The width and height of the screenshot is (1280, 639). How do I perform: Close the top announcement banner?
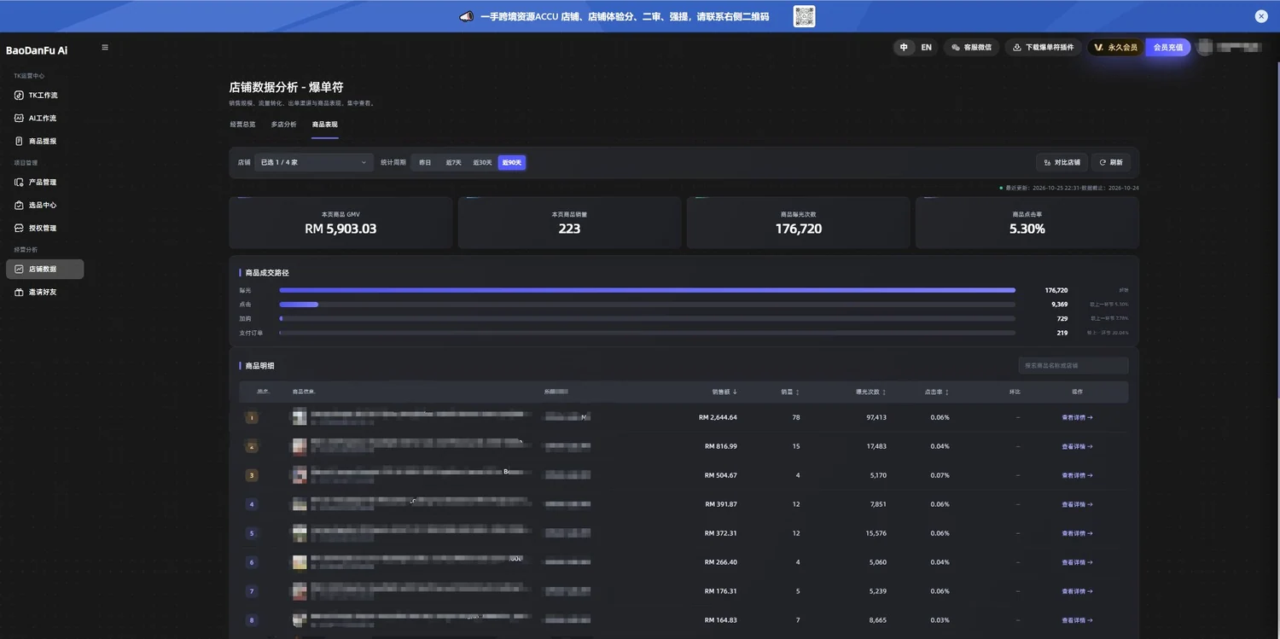pyautogui.click(x=1260, y=16)
